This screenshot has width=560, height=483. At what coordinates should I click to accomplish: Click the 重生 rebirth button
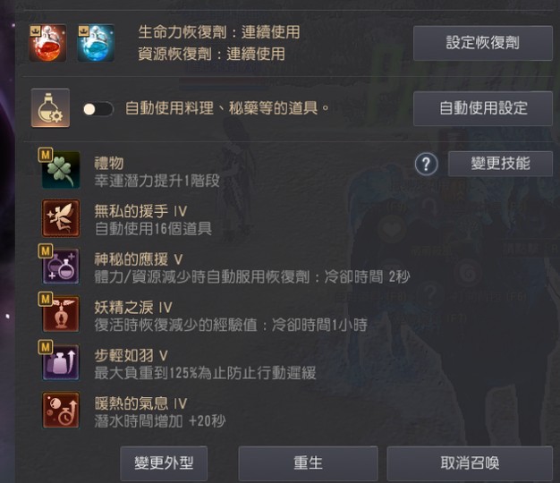point(308,463)
